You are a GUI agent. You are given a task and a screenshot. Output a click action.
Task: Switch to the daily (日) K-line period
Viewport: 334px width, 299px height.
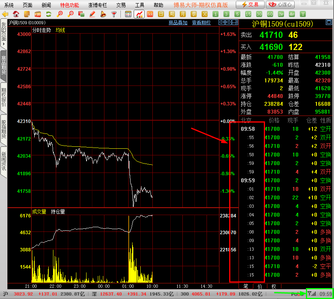coord(161,14)
